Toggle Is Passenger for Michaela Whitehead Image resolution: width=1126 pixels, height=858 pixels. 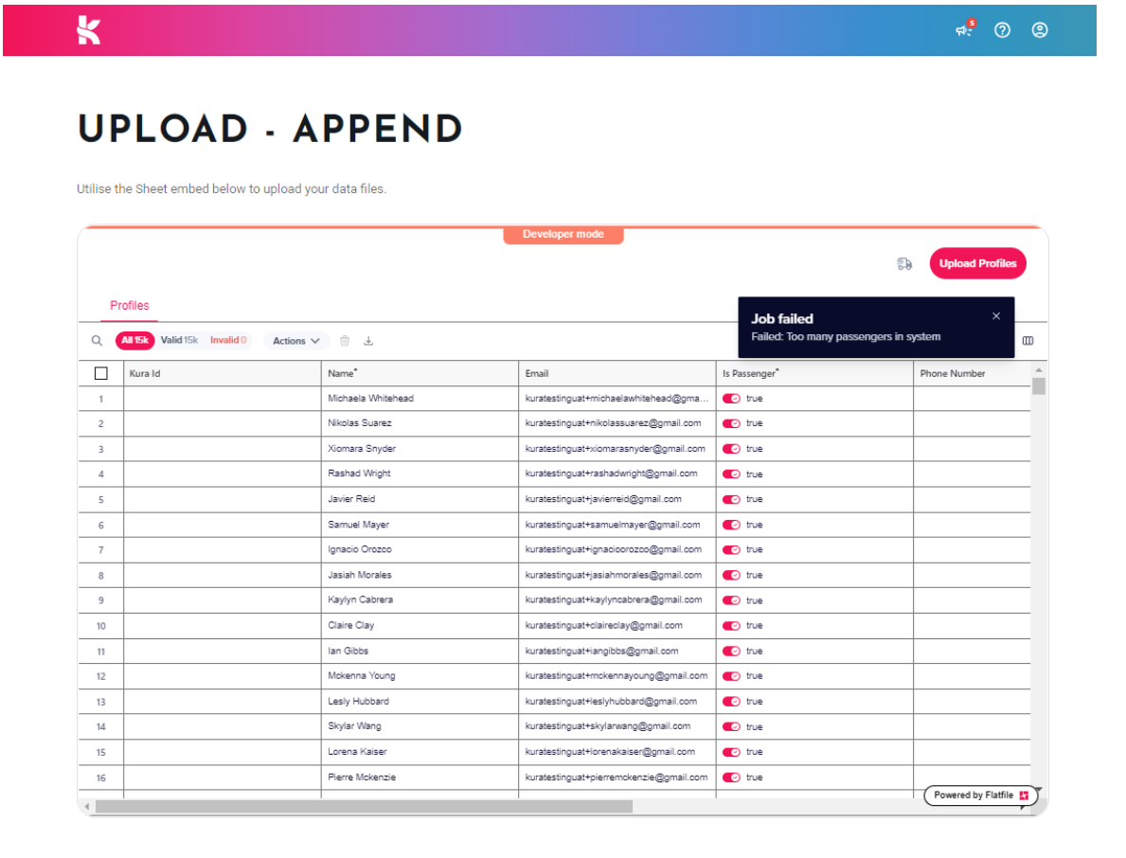(x=731, y=399)
